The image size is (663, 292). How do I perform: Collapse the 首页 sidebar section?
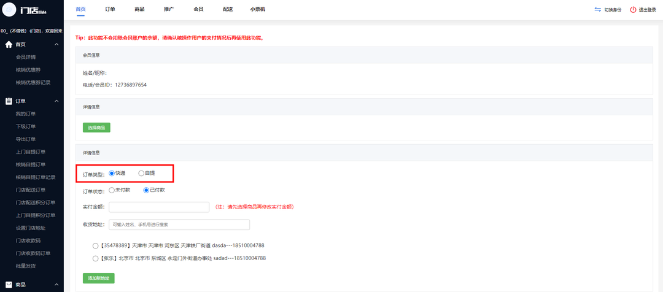pyautogui.click(x=56, y=44)
